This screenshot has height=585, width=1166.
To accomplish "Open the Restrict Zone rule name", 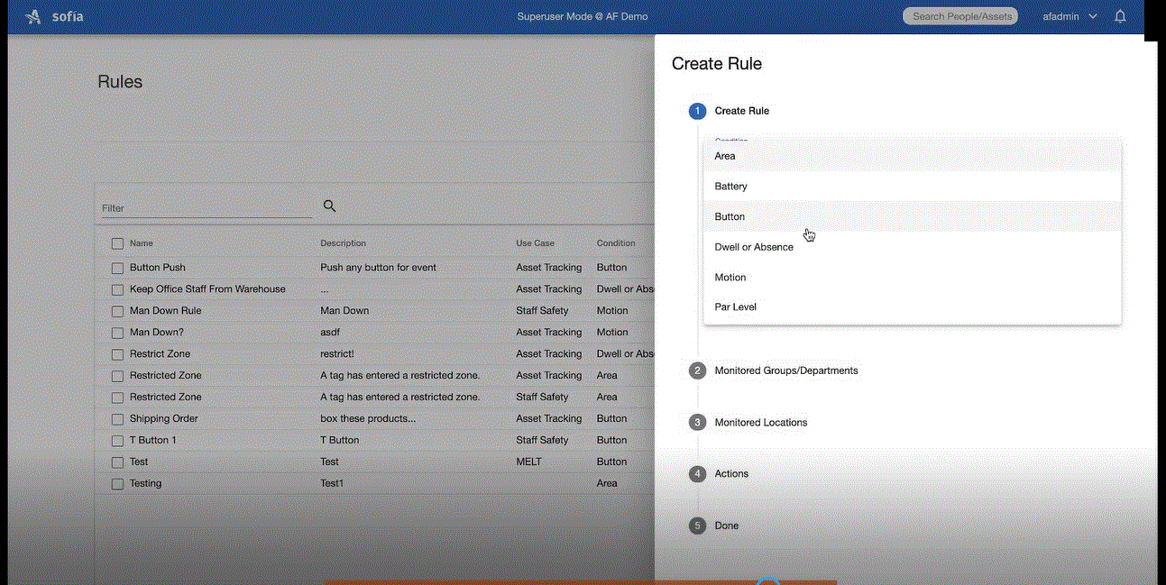I will (x=160, y=354).
